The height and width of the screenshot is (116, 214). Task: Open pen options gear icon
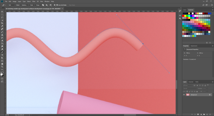[x=55, y=5]
